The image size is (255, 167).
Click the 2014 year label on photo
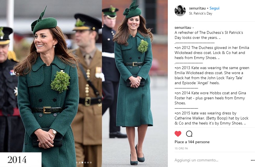17,160
